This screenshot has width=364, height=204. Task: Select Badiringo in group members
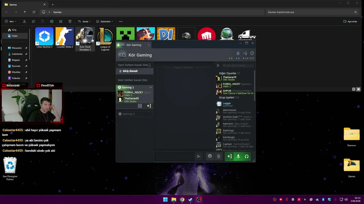234,131
